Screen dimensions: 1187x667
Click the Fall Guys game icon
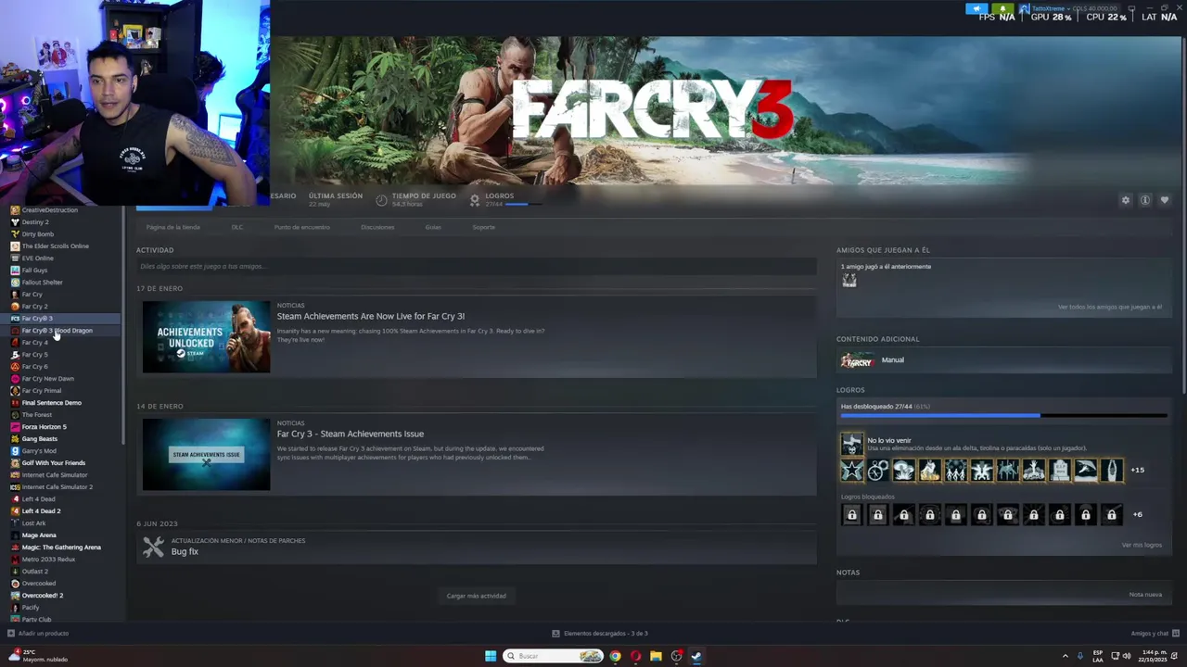(x=15, y=271)
